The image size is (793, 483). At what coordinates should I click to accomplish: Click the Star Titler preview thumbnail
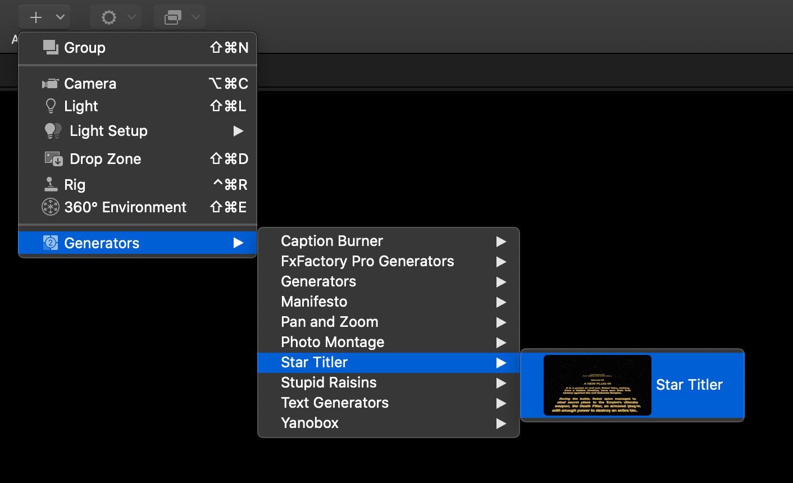[x=598, y=385]
